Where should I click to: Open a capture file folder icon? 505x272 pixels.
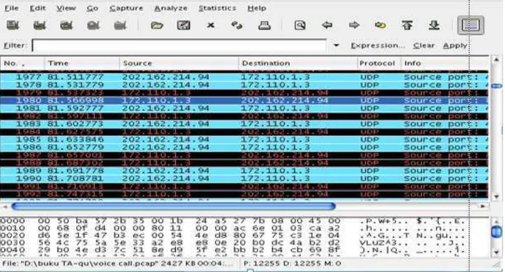pyautogui.click(x=157, y=25)
